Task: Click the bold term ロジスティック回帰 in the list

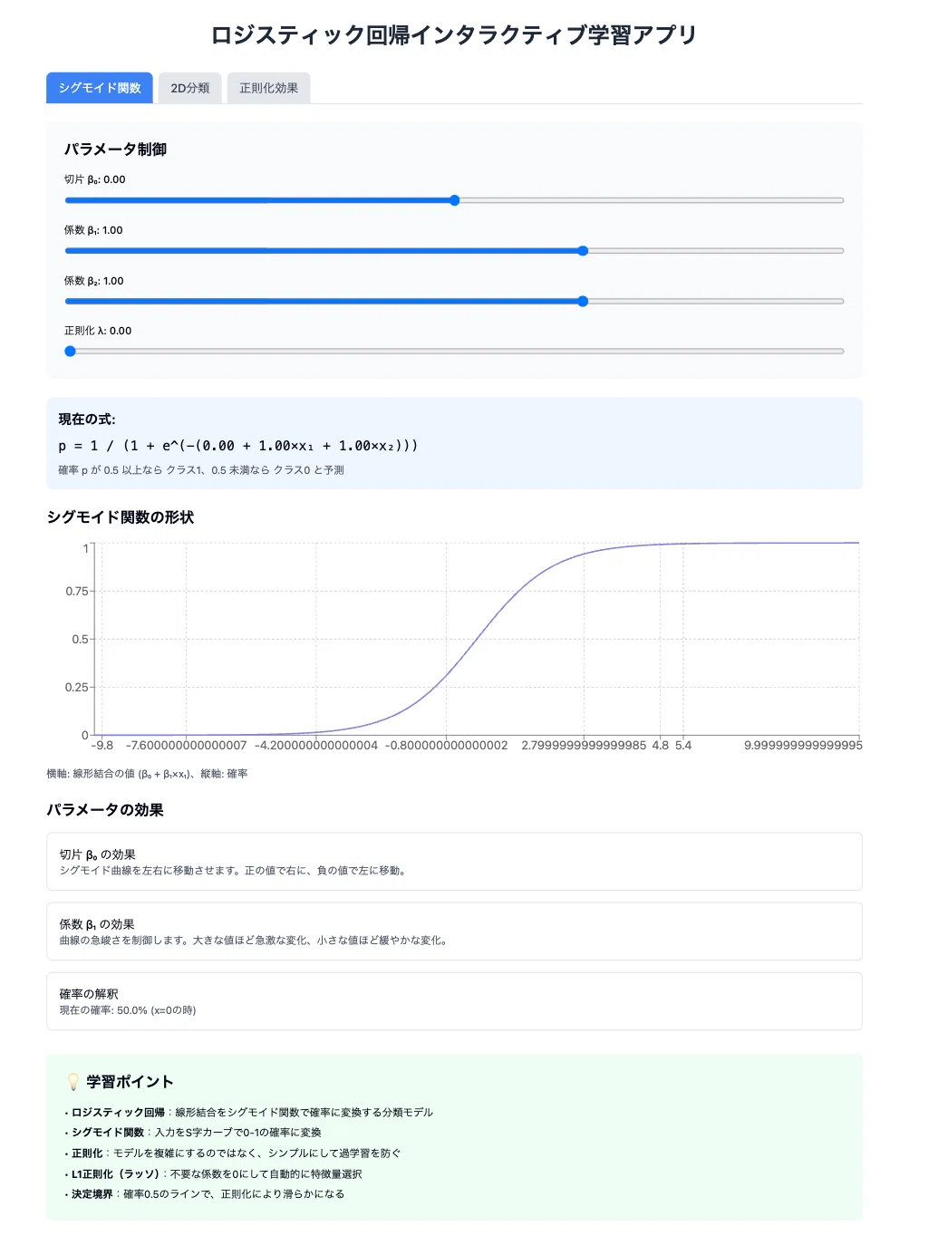Action: click(x=119, y=1113)
